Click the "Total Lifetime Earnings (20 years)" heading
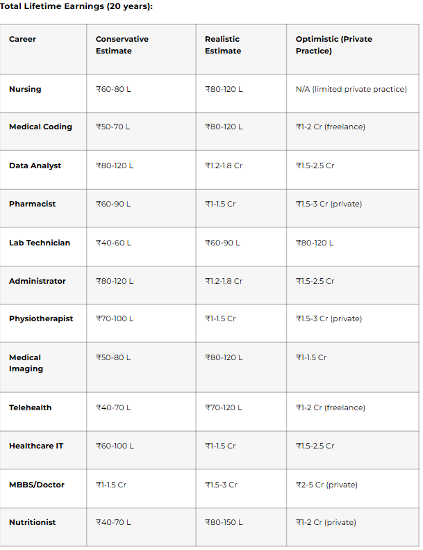This screenshot has width=423, height=550. click(x=76, y=6)
